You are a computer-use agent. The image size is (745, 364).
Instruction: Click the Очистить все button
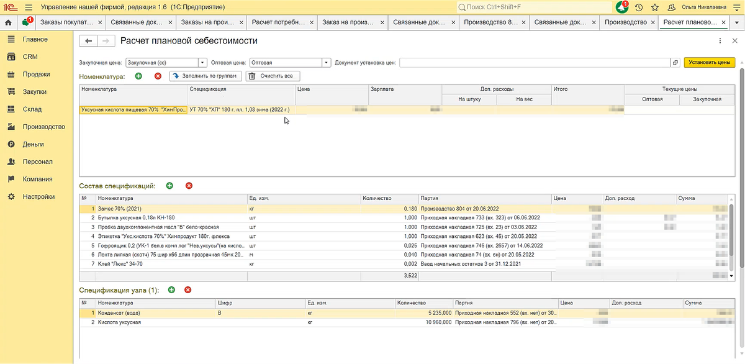point(273,76)
